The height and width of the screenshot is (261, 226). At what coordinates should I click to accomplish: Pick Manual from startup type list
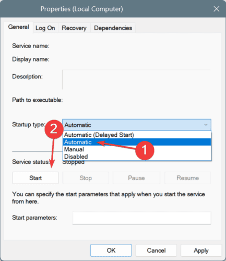pos(137,149)
